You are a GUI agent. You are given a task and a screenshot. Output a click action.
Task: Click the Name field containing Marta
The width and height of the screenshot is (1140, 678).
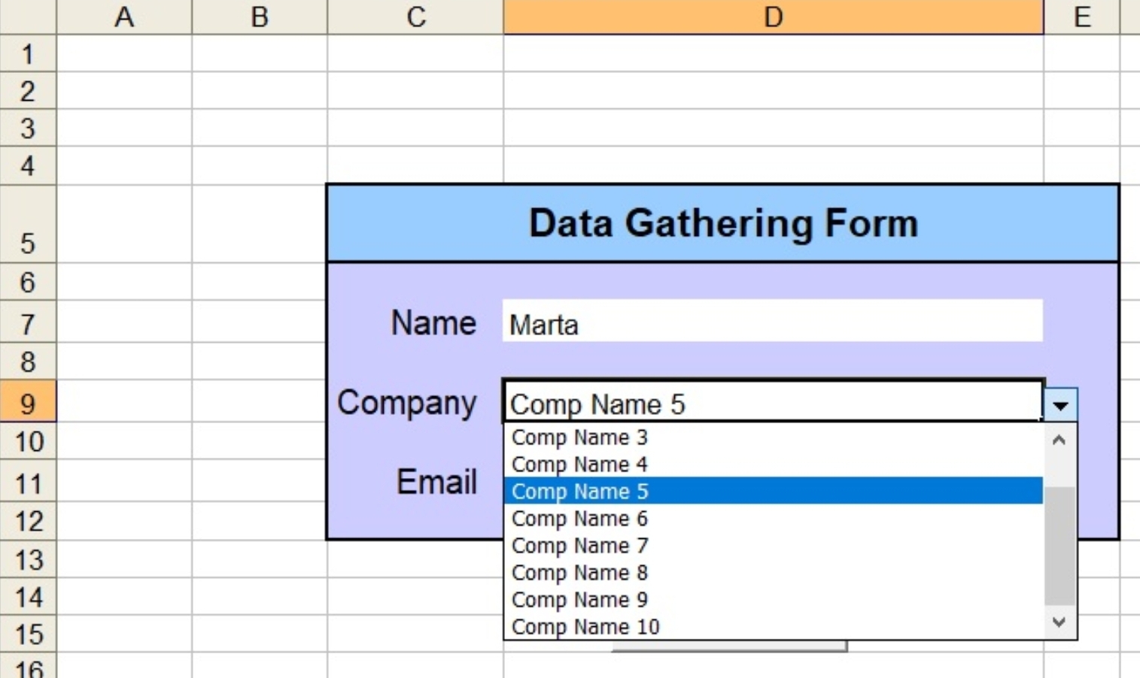coord(772,324)
